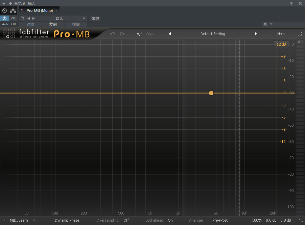Toggle the automation mode icon
This screenshot has height=225, width=305.
coord(13,19)
